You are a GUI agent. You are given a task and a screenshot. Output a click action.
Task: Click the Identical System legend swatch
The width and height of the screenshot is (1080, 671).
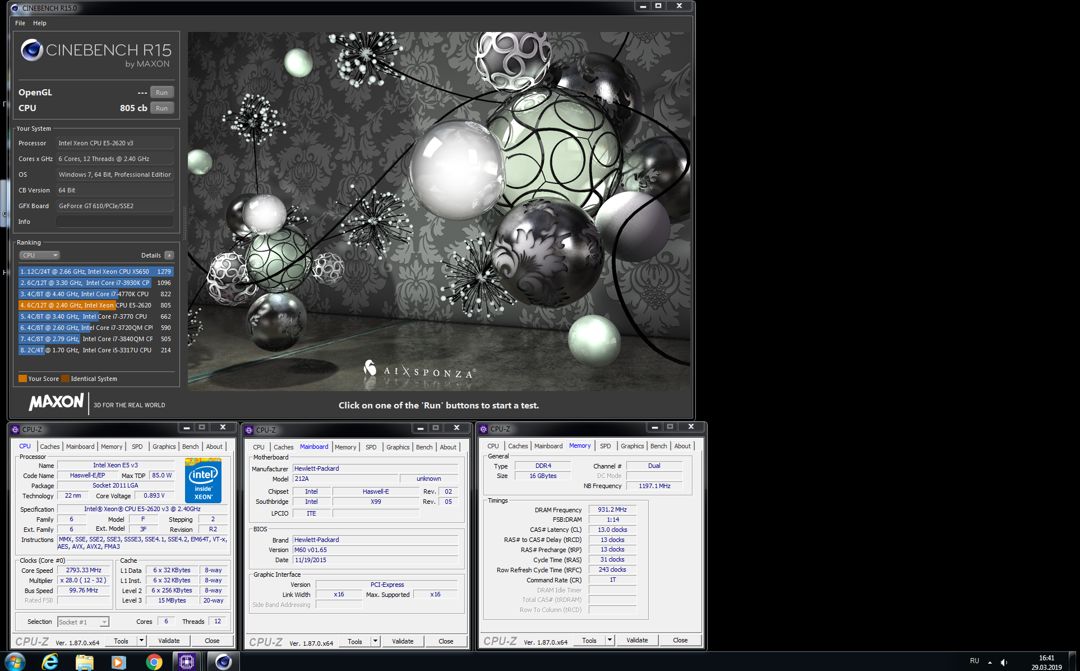66,379
